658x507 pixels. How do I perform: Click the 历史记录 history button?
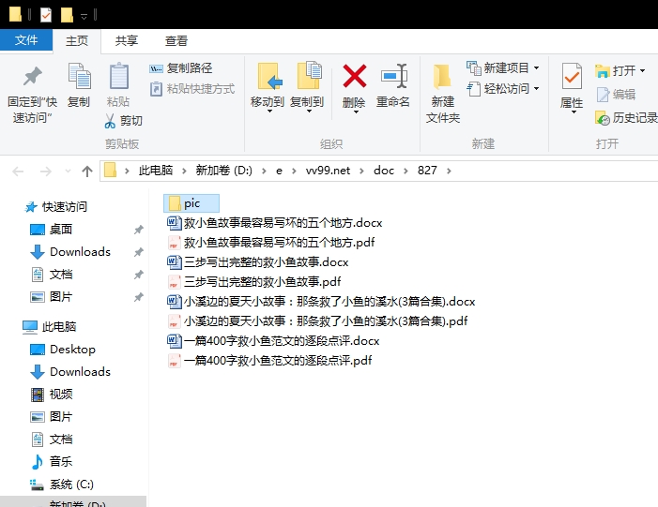pos(626,118)
